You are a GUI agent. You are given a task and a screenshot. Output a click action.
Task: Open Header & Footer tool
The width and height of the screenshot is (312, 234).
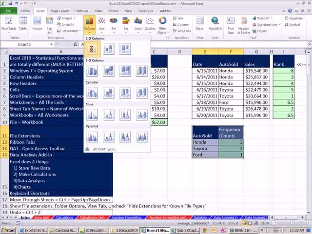point(244,25)
